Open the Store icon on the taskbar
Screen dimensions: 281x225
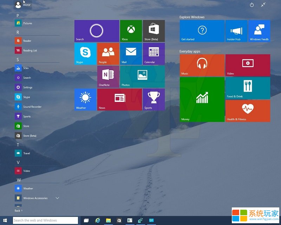click(x=119, y=220)
